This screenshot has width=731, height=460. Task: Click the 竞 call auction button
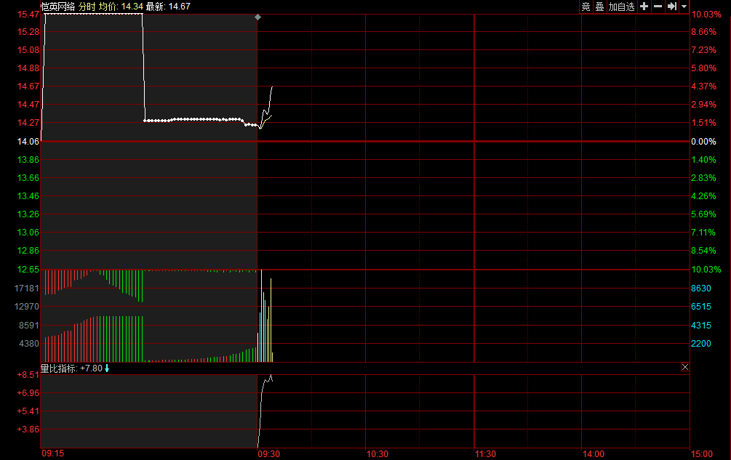coord(586,7)
